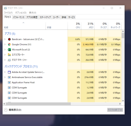Click the タスク マネージャー row icon

[x=9, y=60]
